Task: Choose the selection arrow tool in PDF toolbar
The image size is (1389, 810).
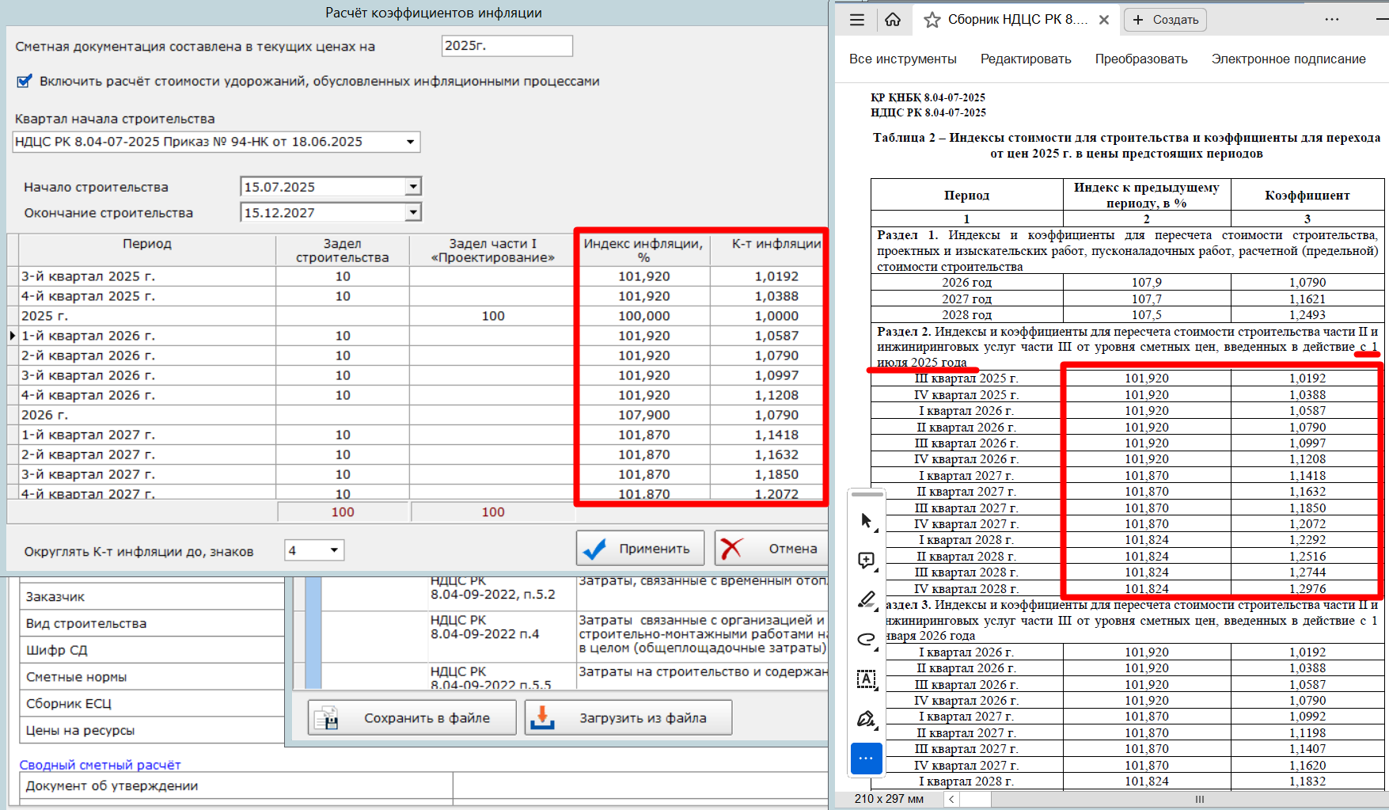Action: coord(867,521)
